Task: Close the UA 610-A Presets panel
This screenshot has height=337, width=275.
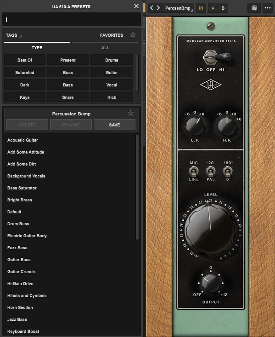Action: 136,6
